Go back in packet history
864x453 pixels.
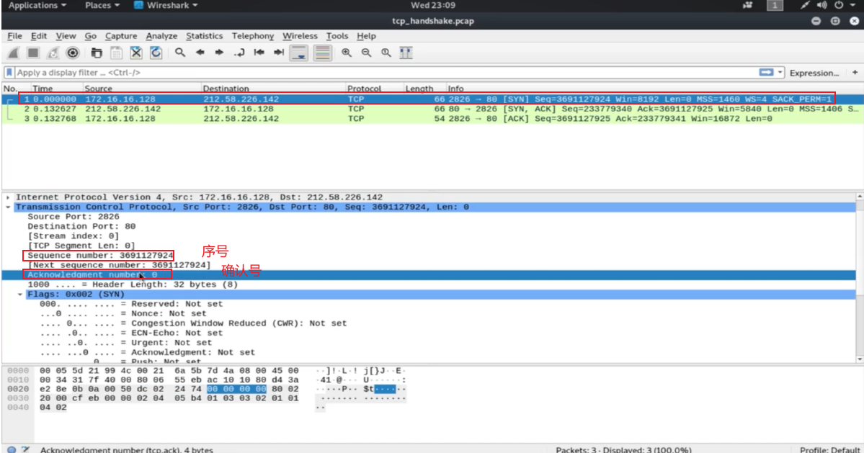click(200, 53)
